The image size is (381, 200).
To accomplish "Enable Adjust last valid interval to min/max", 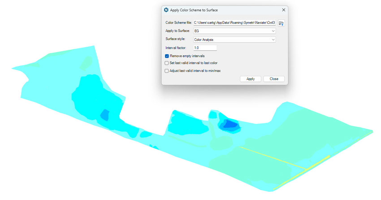I will point(167,71).
